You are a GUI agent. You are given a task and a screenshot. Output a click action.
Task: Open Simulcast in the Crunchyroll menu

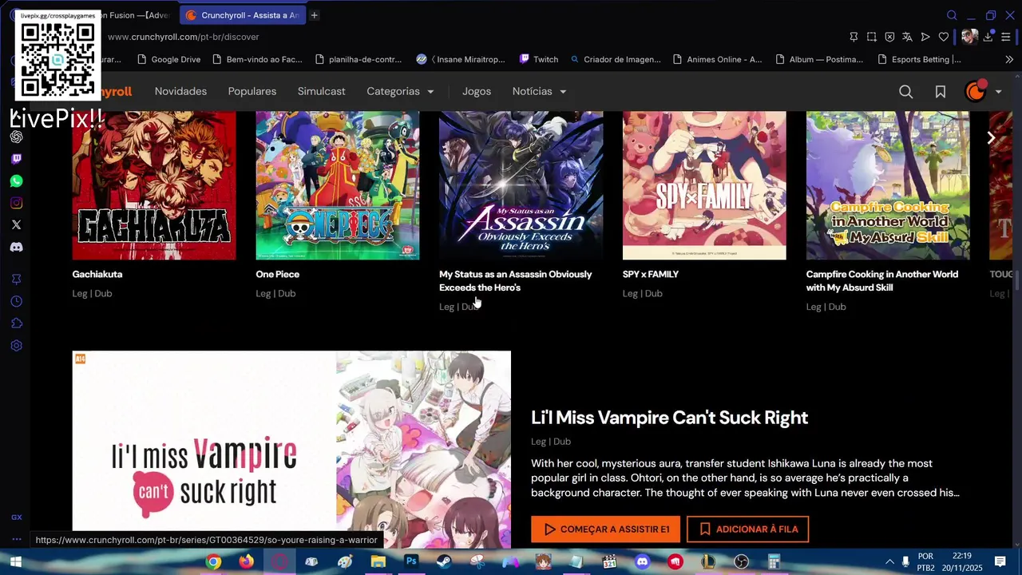[321, 91]
